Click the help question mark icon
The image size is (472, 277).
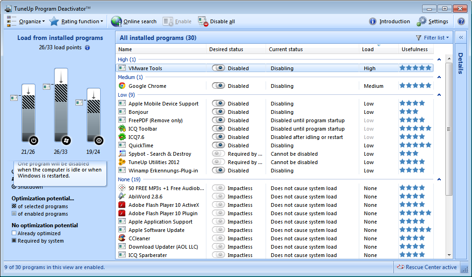click(461, 21)
